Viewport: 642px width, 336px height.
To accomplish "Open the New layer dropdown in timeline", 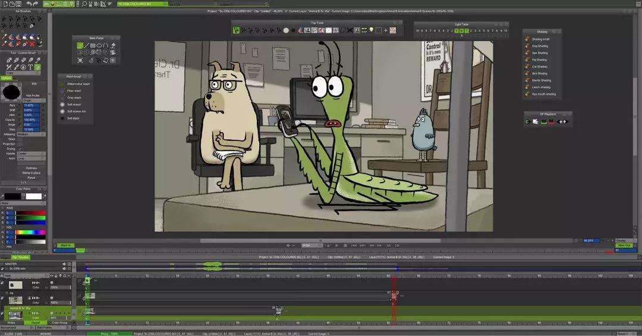I will (26, 276).
